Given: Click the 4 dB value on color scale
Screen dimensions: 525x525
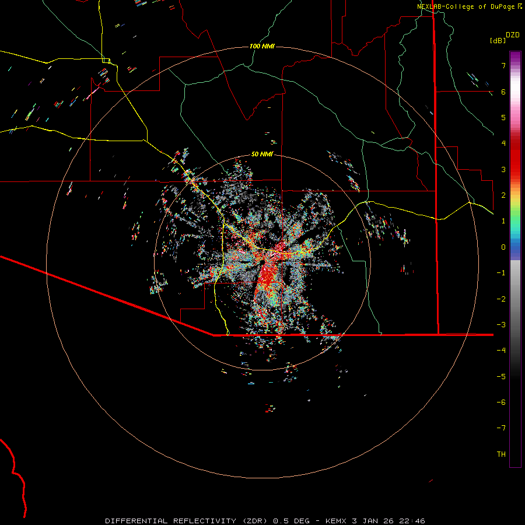Looking at the screenshot, I should click(503, 143).
